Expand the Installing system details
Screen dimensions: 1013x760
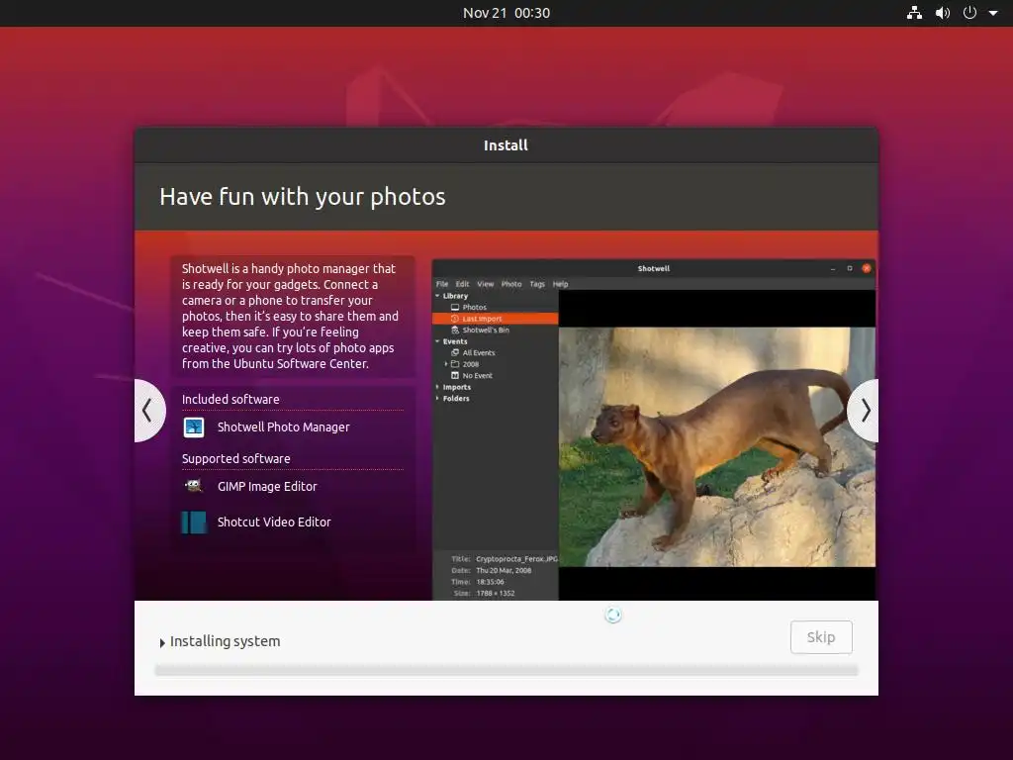[x=162, y=642]
